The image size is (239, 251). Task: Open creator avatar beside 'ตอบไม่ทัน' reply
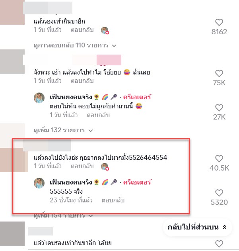pyautogui.click(x=39, y=98)
